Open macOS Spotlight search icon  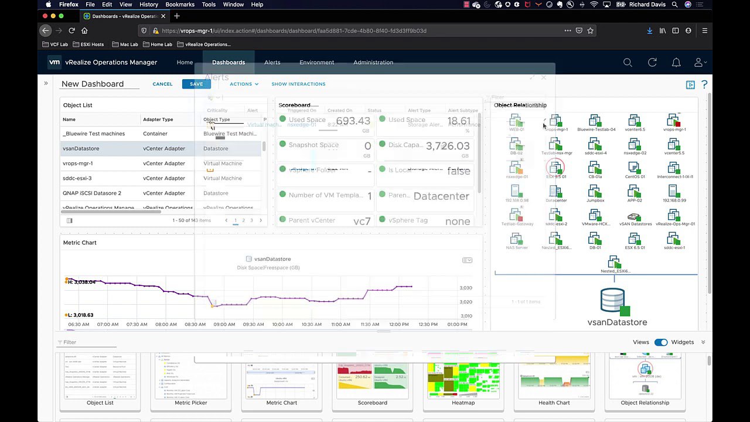click(675, 4)
